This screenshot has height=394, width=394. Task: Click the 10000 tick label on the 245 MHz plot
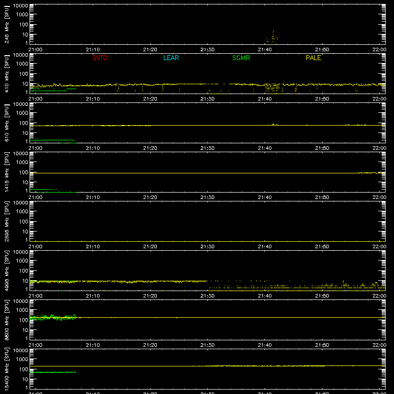coord(21,6)
